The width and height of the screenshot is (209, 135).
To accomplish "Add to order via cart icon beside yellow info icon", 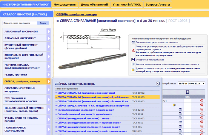I will 202,105.
